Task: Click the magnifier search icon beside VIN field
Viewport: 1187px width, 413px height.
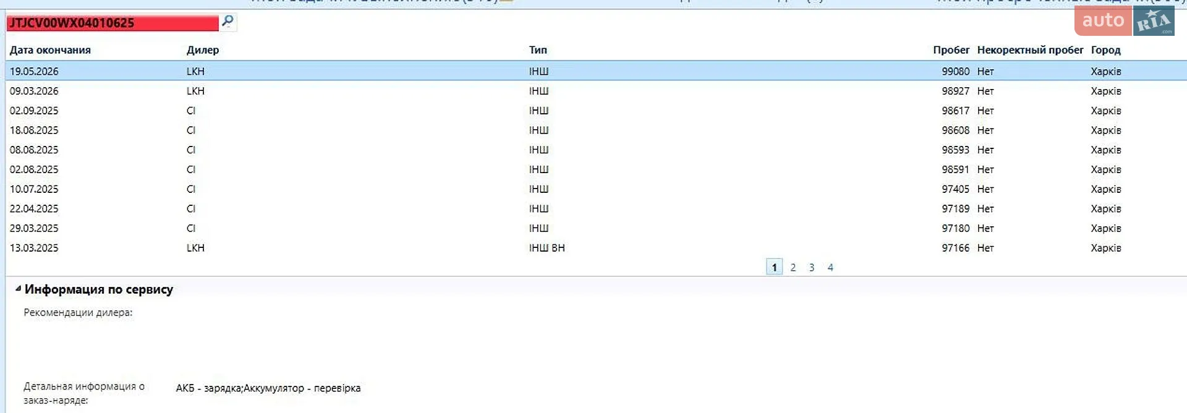Action: [228, 22]
